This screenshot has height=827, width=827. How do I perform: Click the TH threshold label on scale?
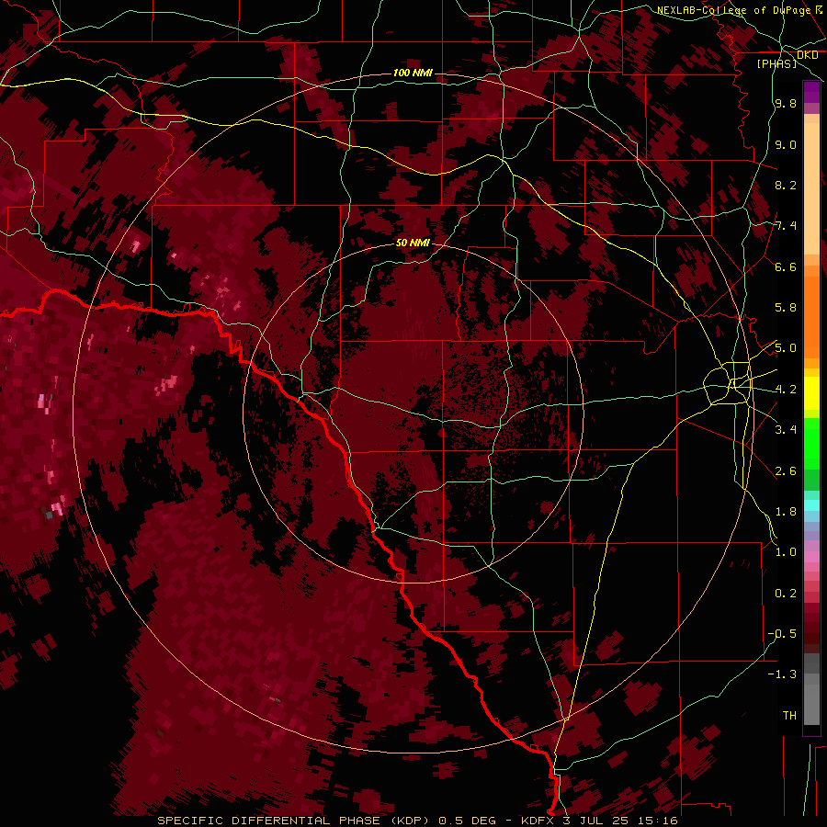tap(789, 716)
